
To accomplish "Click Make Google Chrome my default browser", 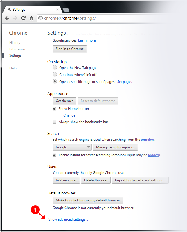I will point(88,200).
